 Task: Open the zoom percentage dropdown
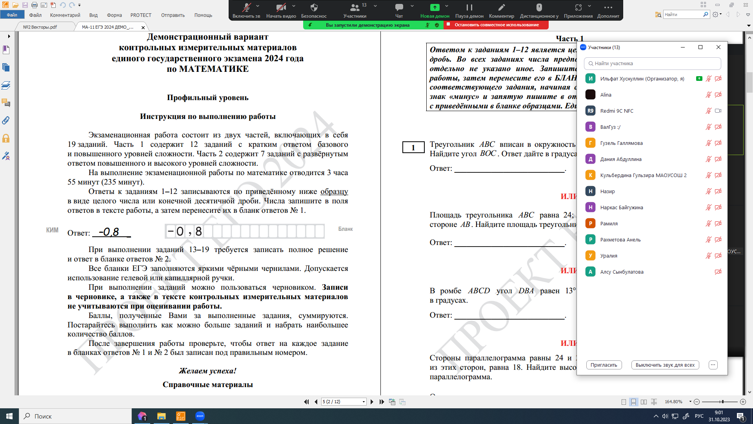(x=690, y=402)
